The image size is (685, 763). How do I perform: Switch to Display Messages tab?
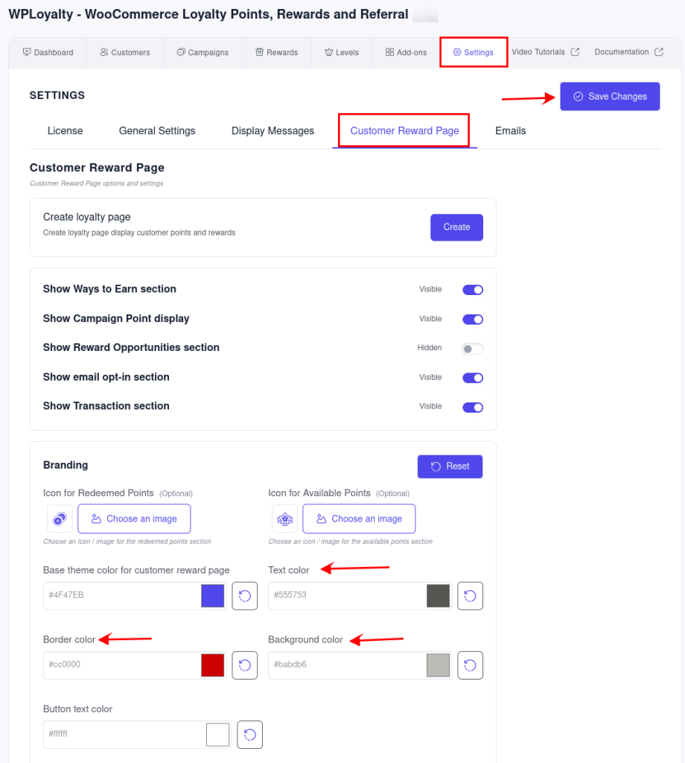point(273,131)
